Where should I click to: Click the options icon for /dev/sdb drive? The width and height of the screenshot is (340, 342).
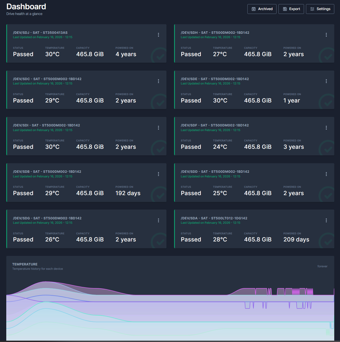pyautogui.click(x=158, y=174)
